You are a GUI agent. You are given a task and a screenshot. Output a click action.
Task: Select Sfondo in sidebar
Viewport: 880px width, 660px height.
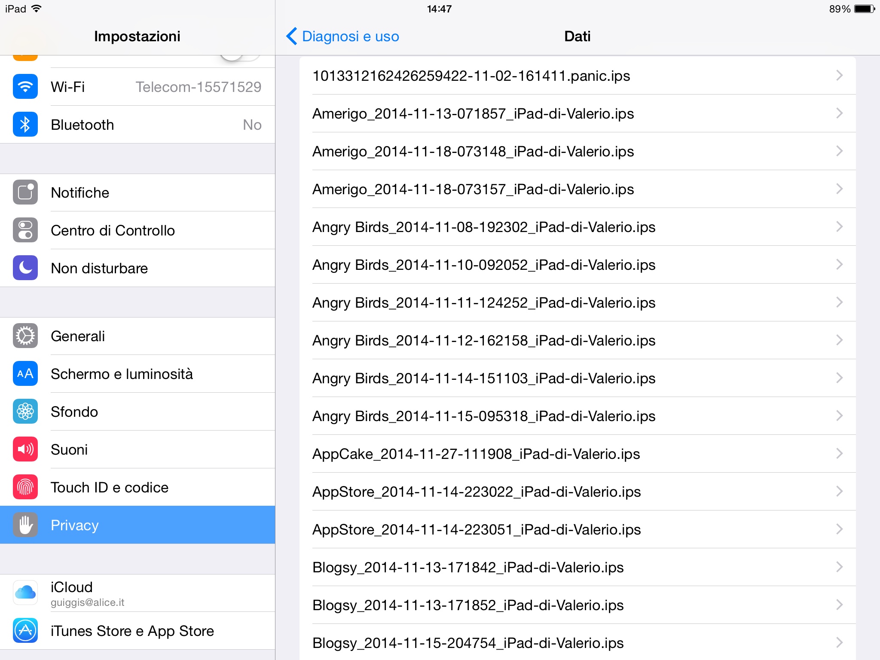[137, 412]
